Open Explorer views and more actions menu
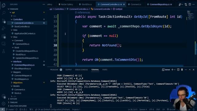The width and height of the screenshot is (197, 111). (x=44, y=4)
